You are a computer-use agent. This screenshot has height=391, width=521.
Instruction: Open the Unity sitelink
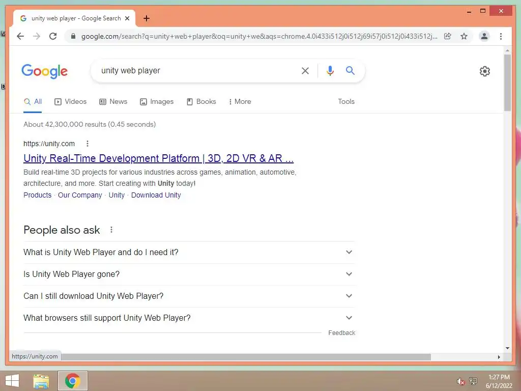pos(117,195)
